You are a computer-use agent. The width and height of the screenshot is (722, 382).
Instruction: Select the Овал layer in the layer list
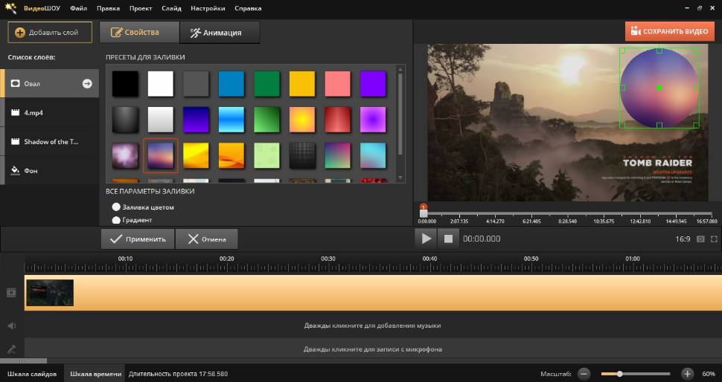click(x=50, y=84)
